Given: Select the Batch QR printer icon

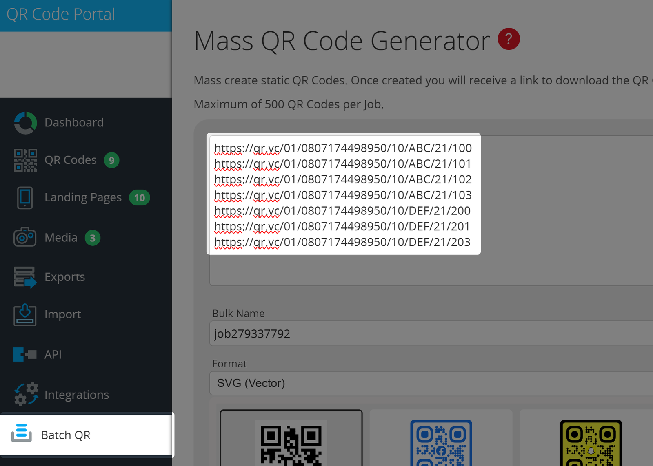Looking at the screenshot, I should [x=23, y=435].
